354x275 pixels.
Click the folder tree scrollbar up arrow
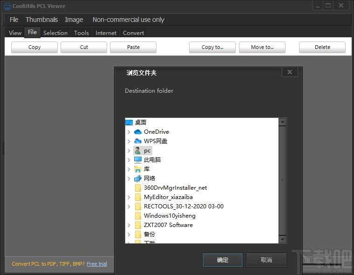coord(282,122)
